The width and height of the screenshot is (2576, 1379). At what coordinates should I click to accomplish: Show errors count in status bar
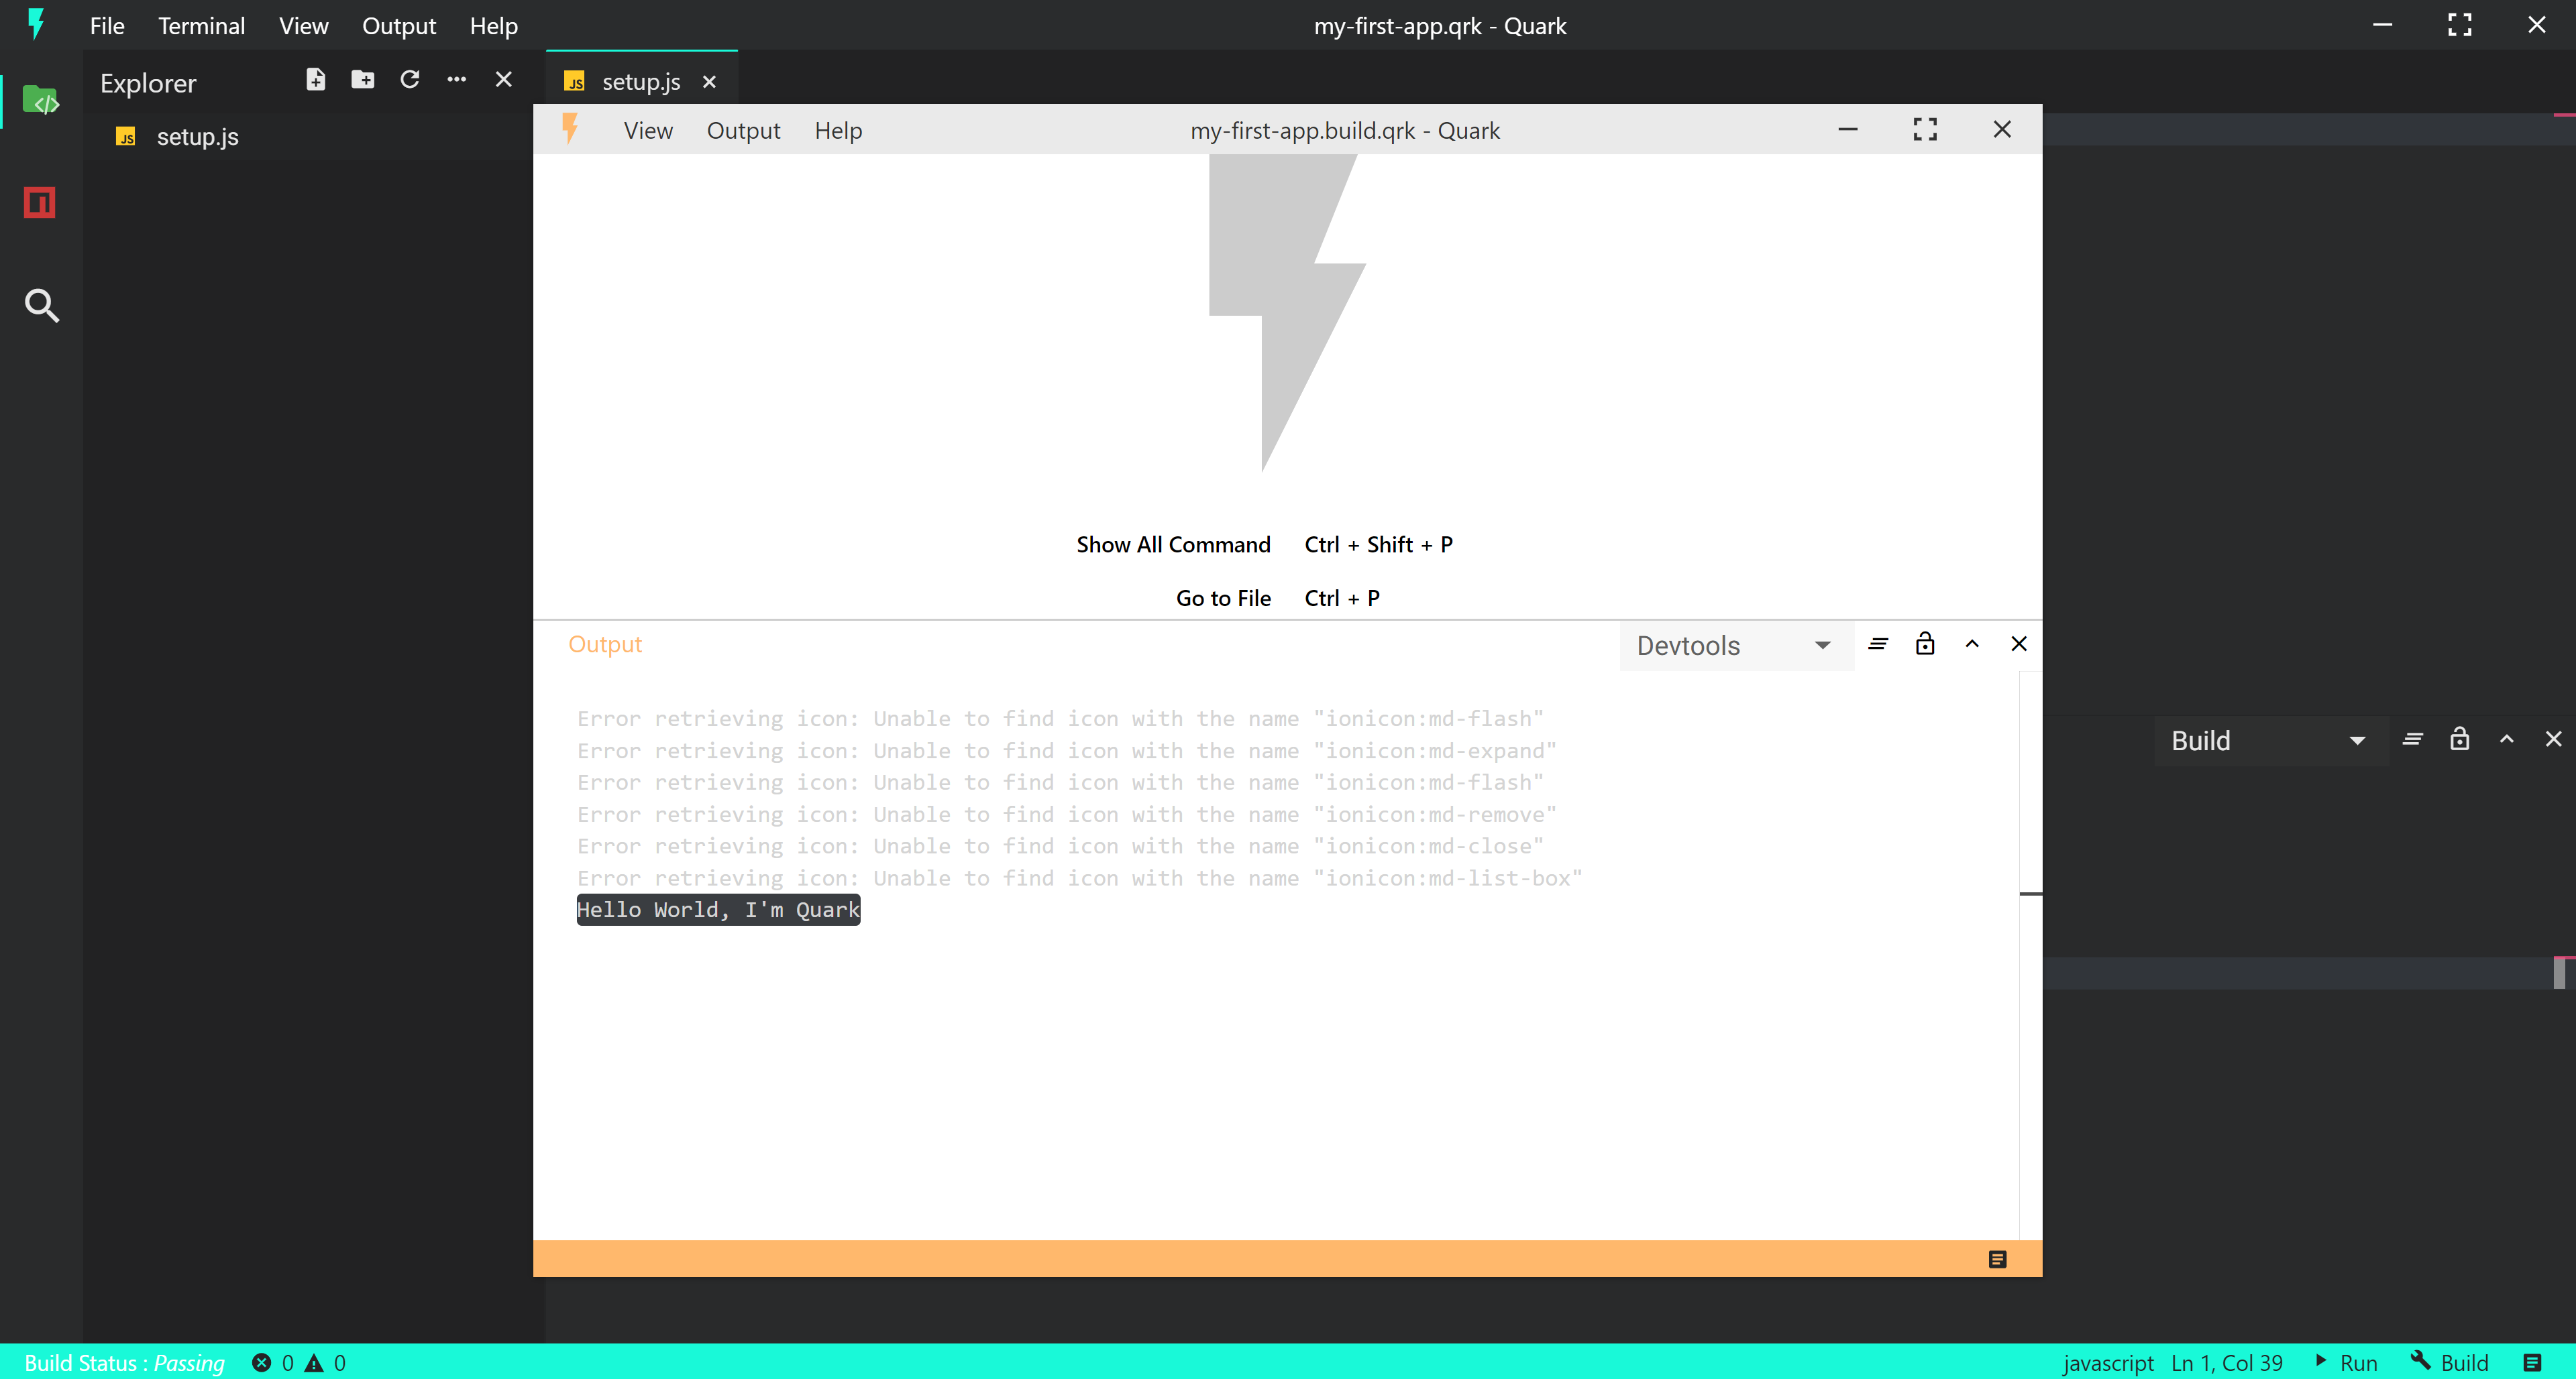tap(273, 1363)
